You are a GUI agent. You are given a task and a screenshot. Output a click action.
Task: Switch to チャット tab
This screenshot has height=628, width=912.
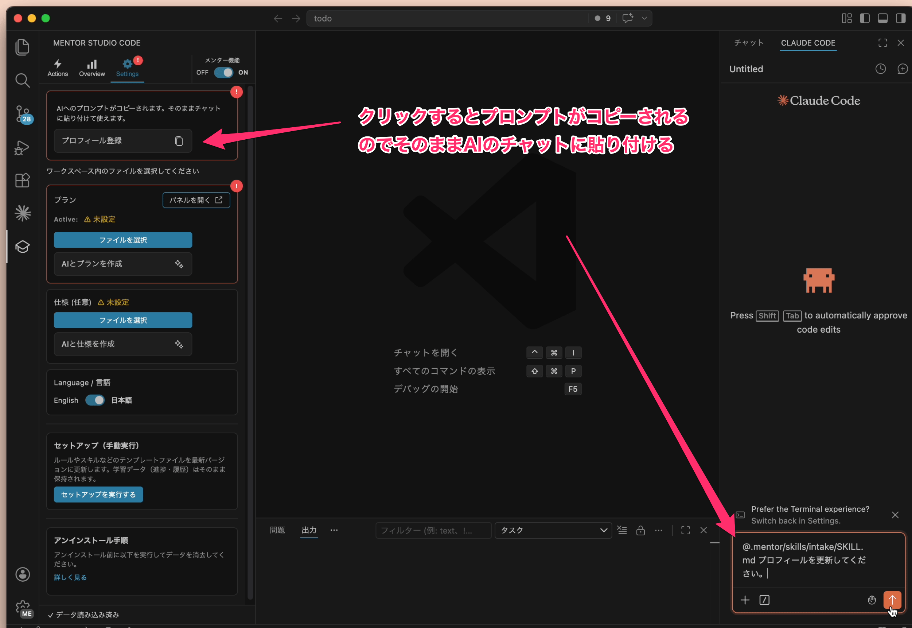(749, 43)
